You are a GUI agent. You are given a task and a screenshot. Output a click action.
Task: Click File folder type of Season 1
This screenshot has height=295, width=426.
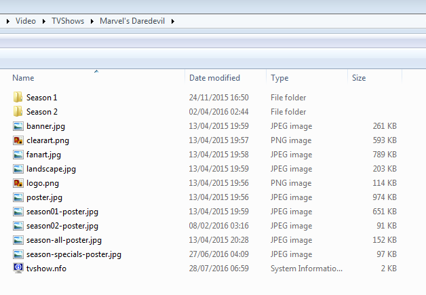288,98
